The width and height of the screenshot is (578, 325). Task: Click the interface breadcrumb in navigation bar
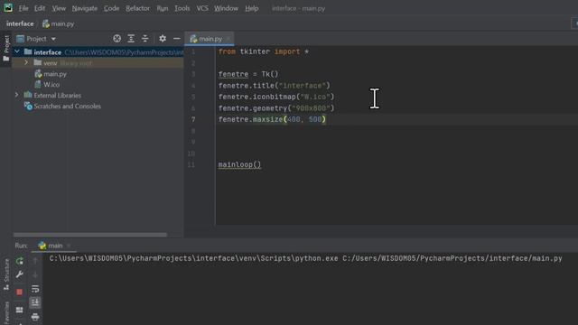[x=20, y=23]
